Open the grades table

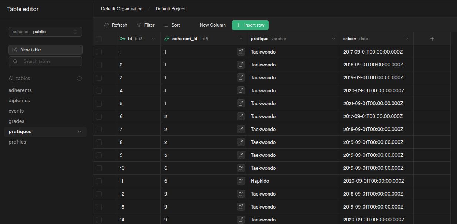coord(16,121)
